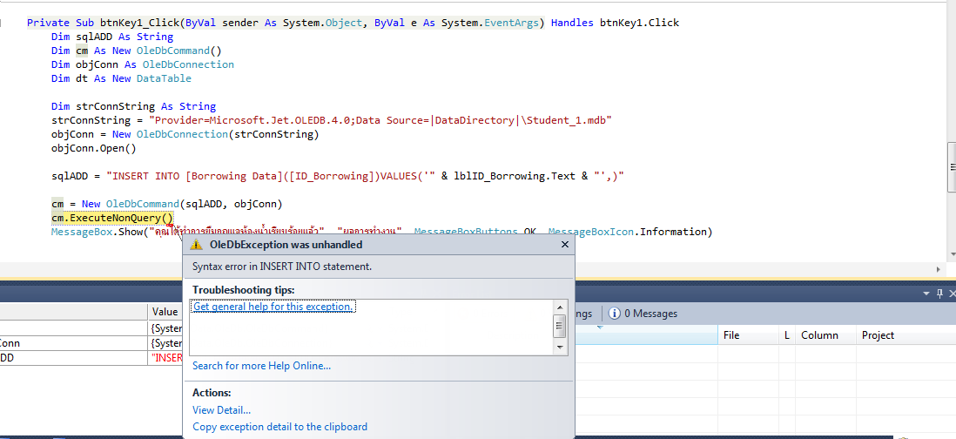Close the OleDbException dialog
The image size is (956, 439).
point(564,246)
